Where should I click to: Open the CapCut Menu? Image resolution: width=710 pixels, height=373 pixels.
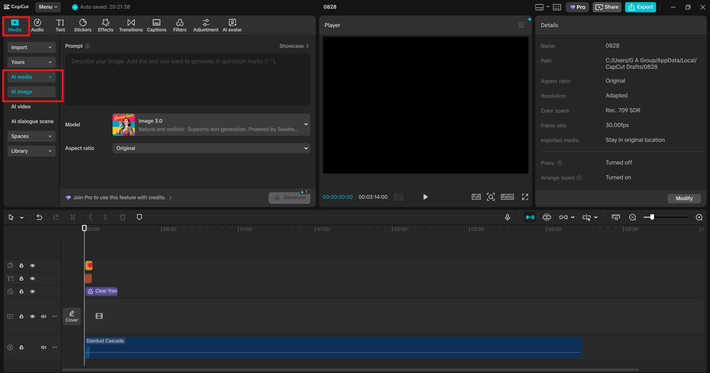click(48, 7)
